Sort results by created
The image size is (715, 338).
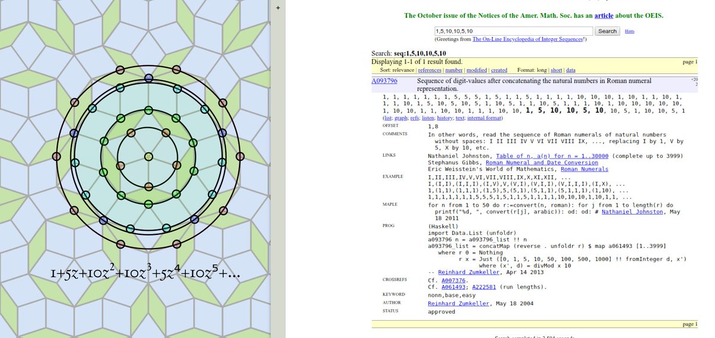click(499, 70)
